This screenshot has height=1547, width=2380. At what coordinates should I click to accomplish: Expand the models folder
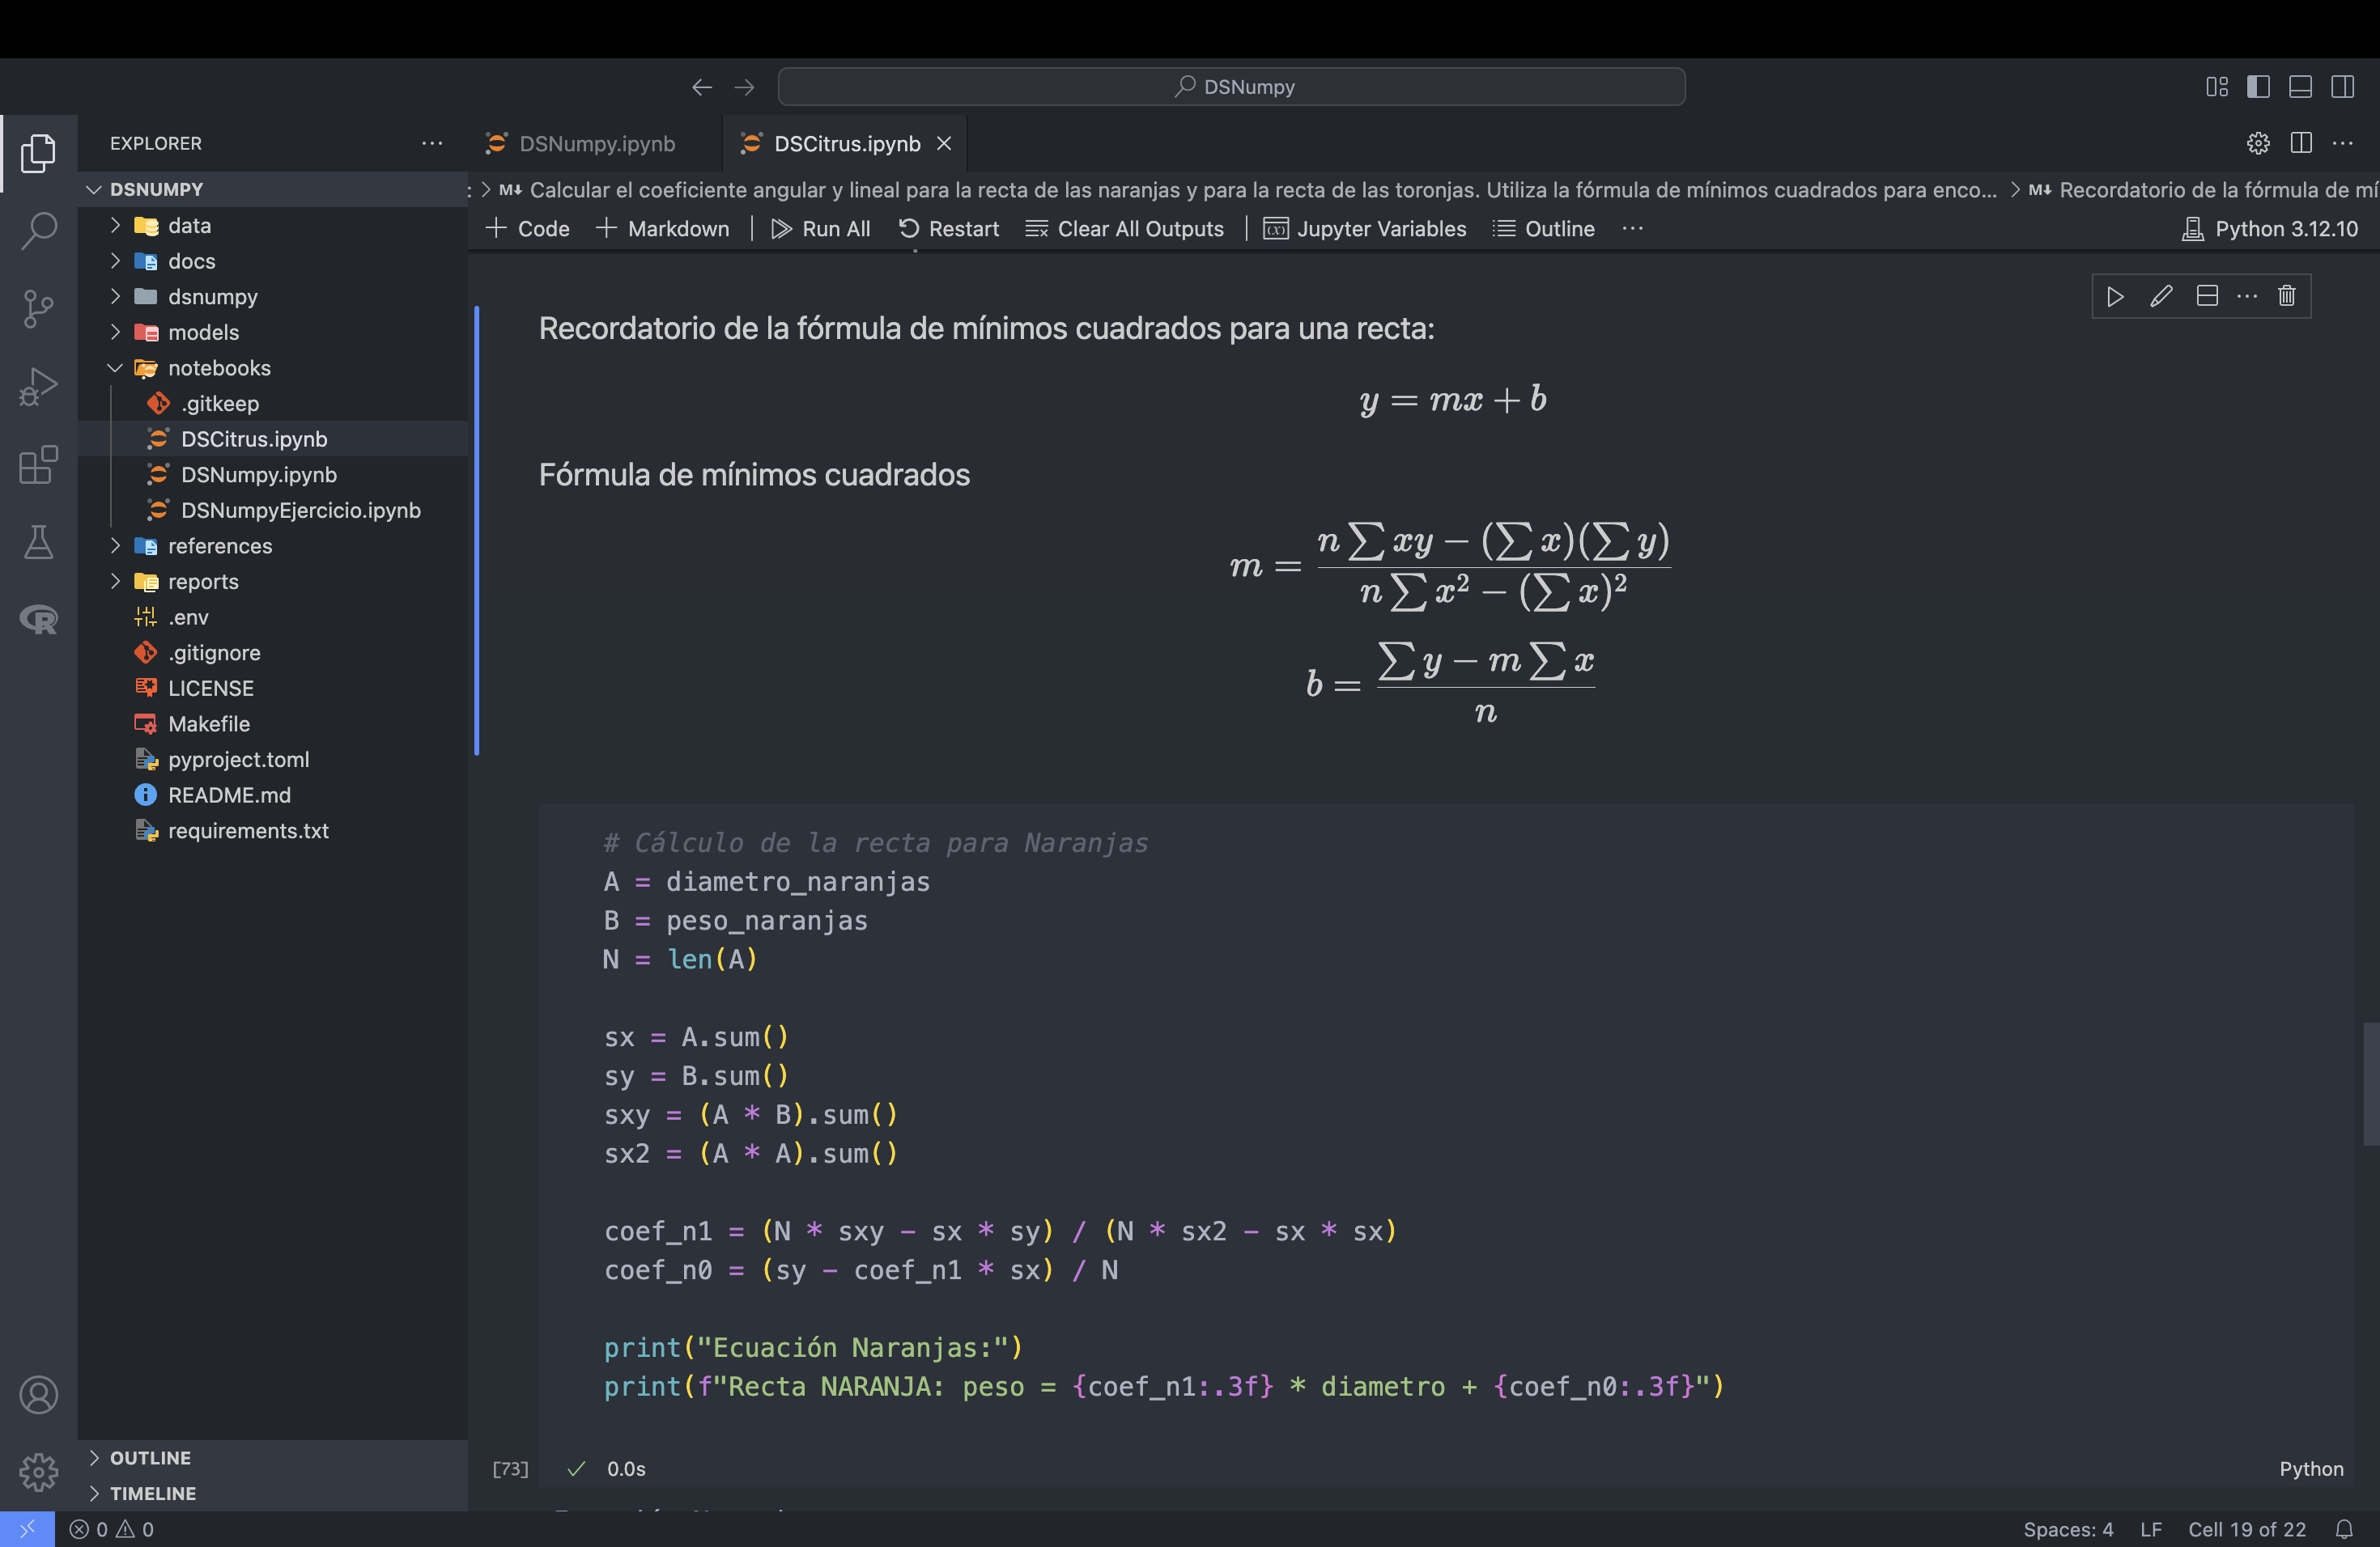[273, 332]
